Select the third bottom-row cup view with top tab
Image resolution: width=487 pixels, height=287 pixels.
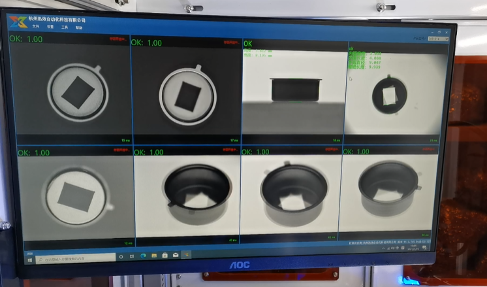[x=291, y=195]
